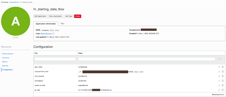226x97 pixels.
Task: Focus the new Key input field
Action: click(55, 59)
